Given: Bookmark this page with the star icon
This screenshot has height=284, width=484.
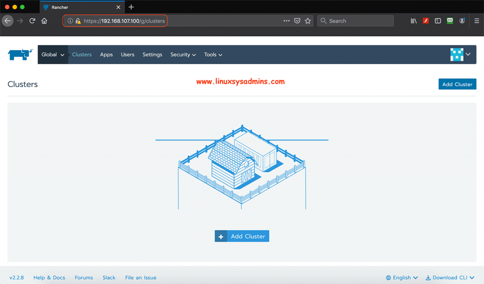Looking at the screenshot, I should point(308,21).
